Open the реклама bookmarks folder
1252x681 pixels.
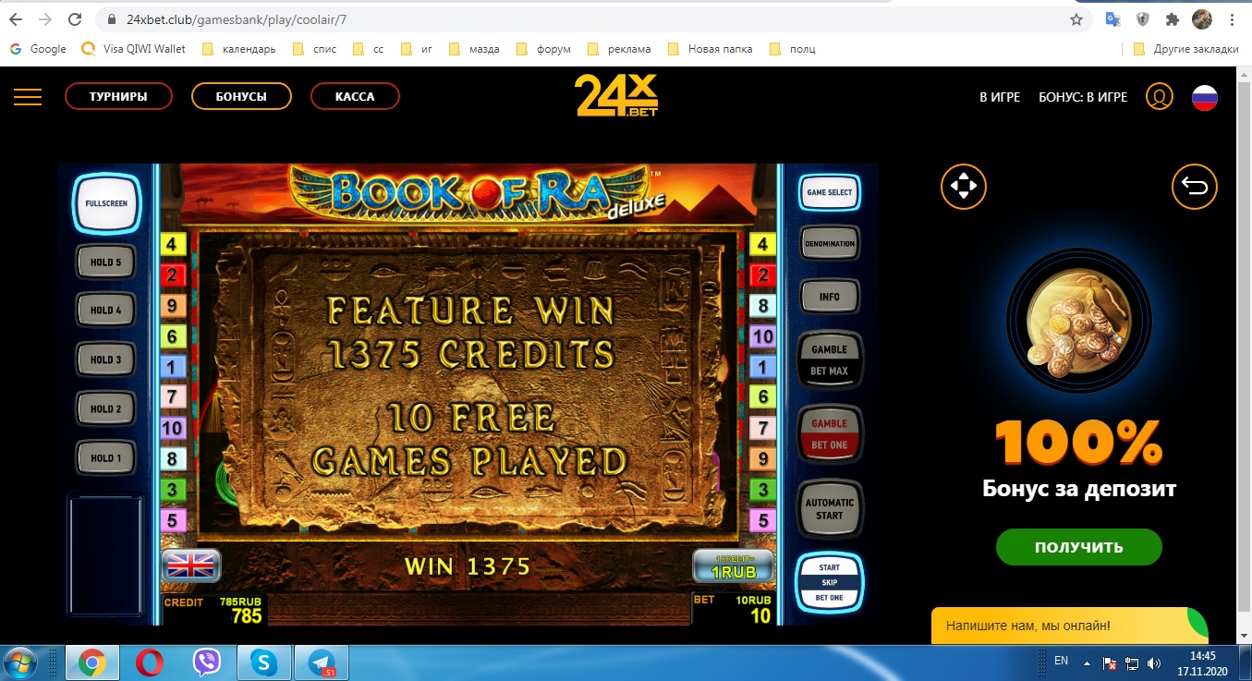(x=618, y=49)
